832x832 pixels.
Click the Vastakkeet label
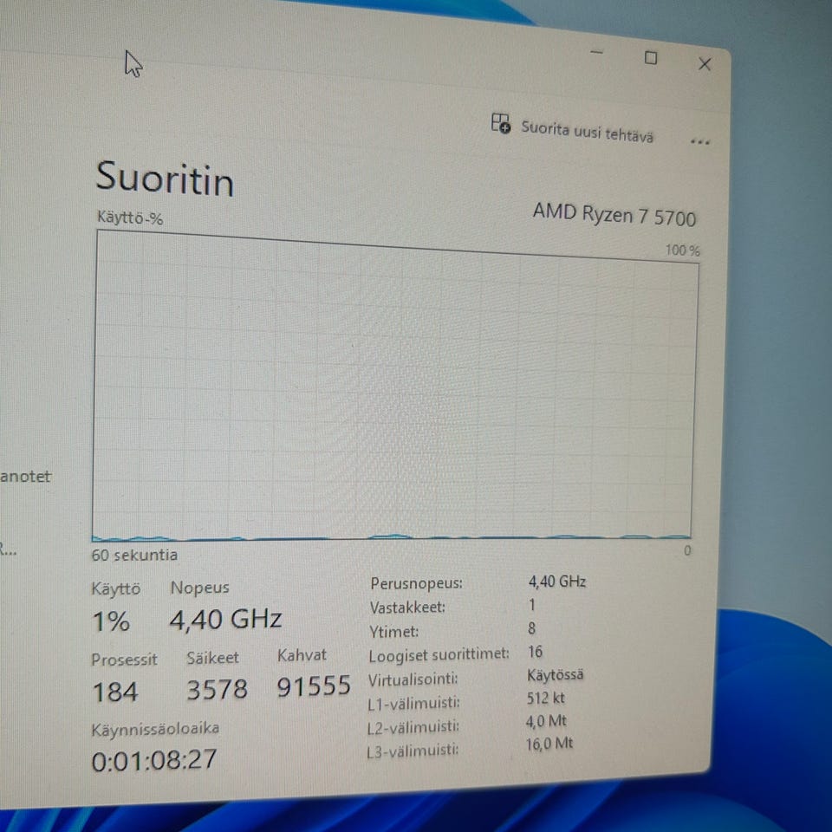pyautogui.click(x=407, y=607)
